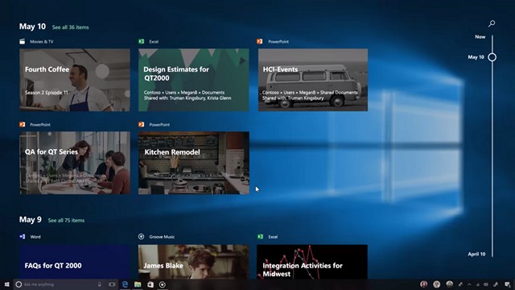Open Groove Music from the taskbar
515x290 pixels.
(x=163, y=284)
